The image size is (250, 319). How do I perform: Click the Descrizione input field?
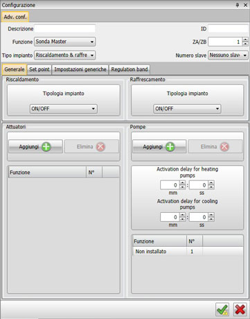(64, 28)
